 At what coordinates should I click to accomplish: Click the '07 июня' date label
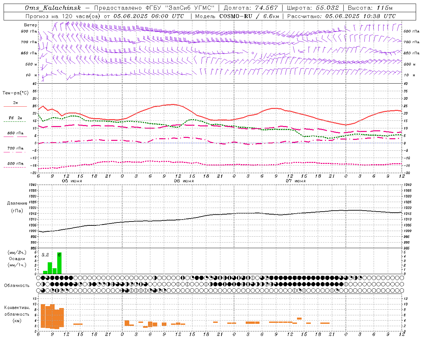(295, 181)
